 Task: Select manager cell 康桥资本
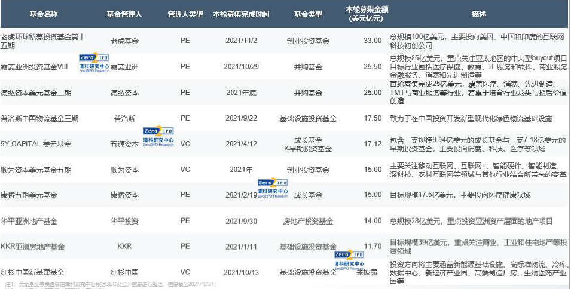[124, 195]
